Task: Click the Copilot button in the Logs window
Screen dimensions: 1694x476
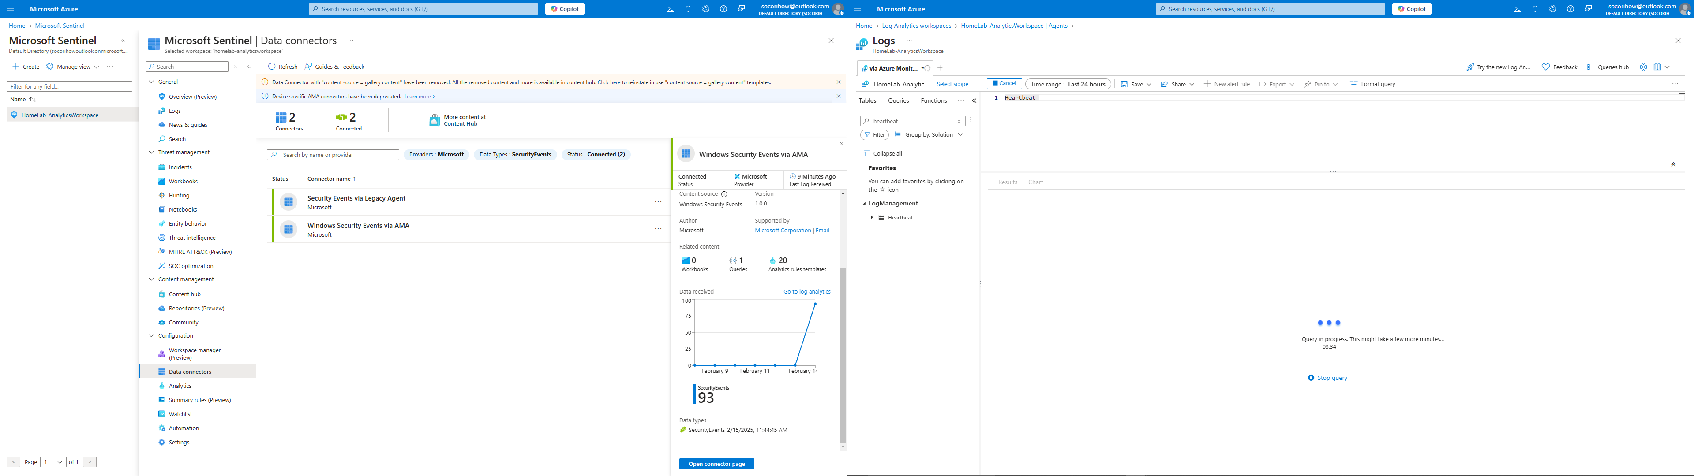Action: pyautogui.click(x=1411, y=9)
